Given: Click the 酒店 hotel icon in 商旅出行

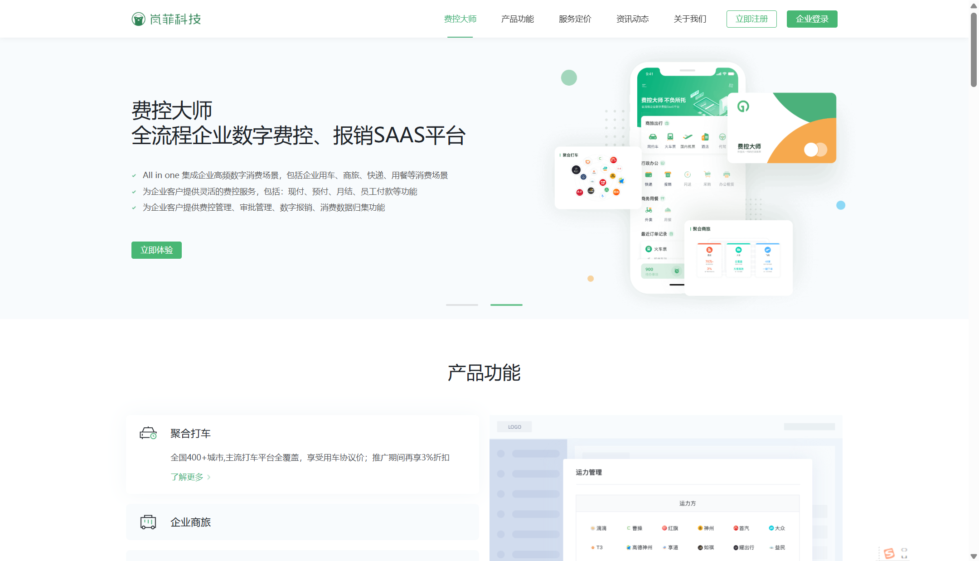Looking at the screenshot, I should [x=705, y=137].
